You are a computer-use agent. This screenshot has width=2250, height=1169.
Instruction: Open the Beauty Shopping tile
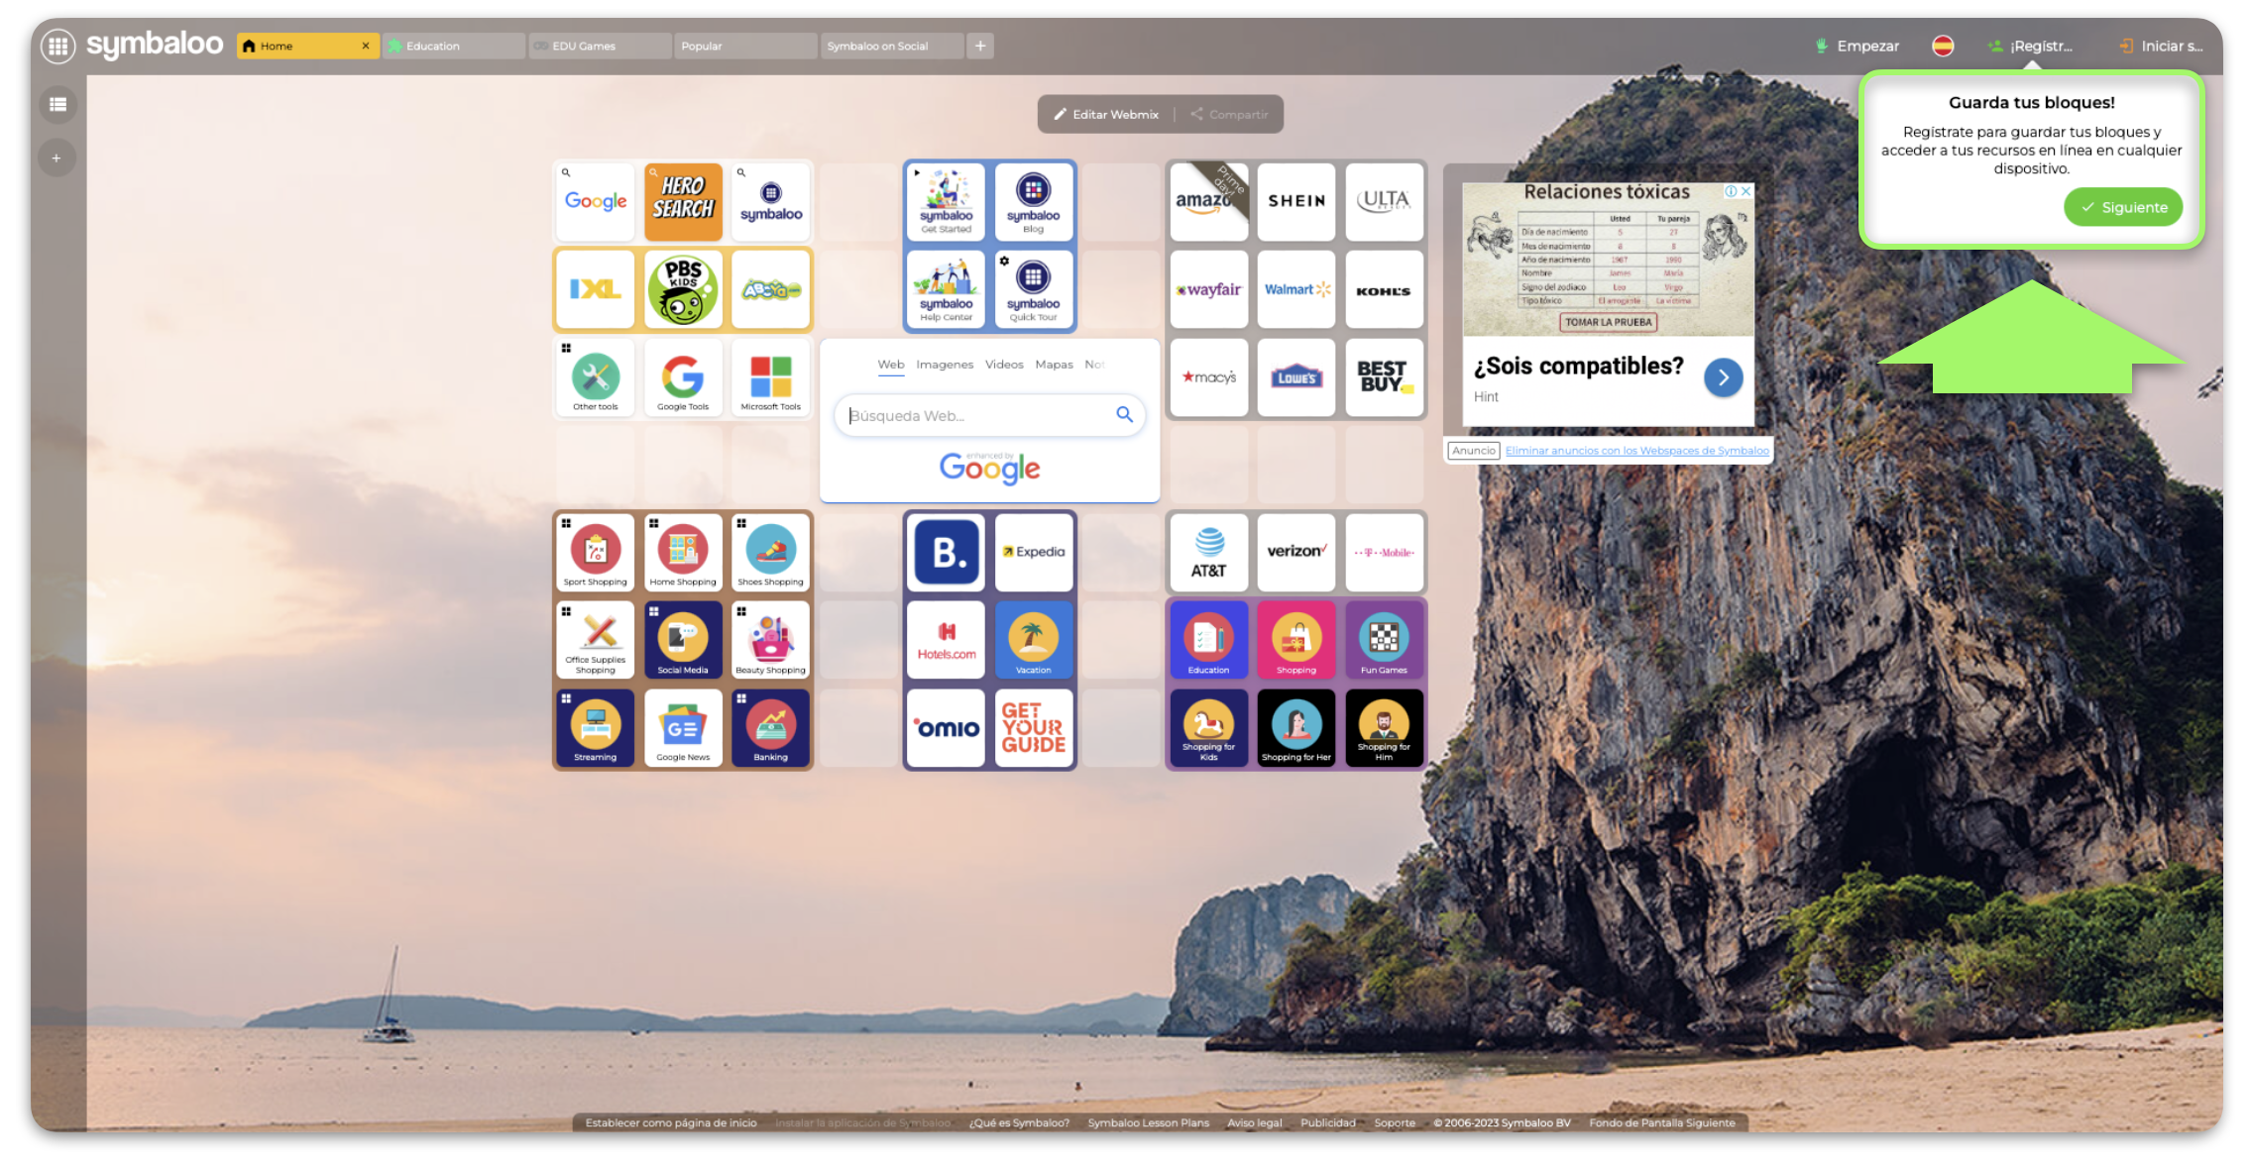coord(771,641)
